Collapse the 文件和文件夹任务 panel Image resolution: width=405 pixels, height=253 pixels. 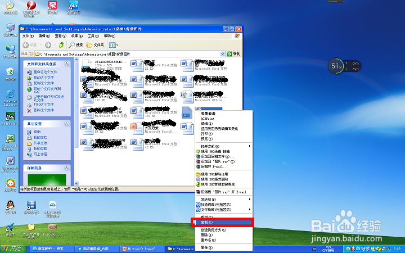coord(66,64)
